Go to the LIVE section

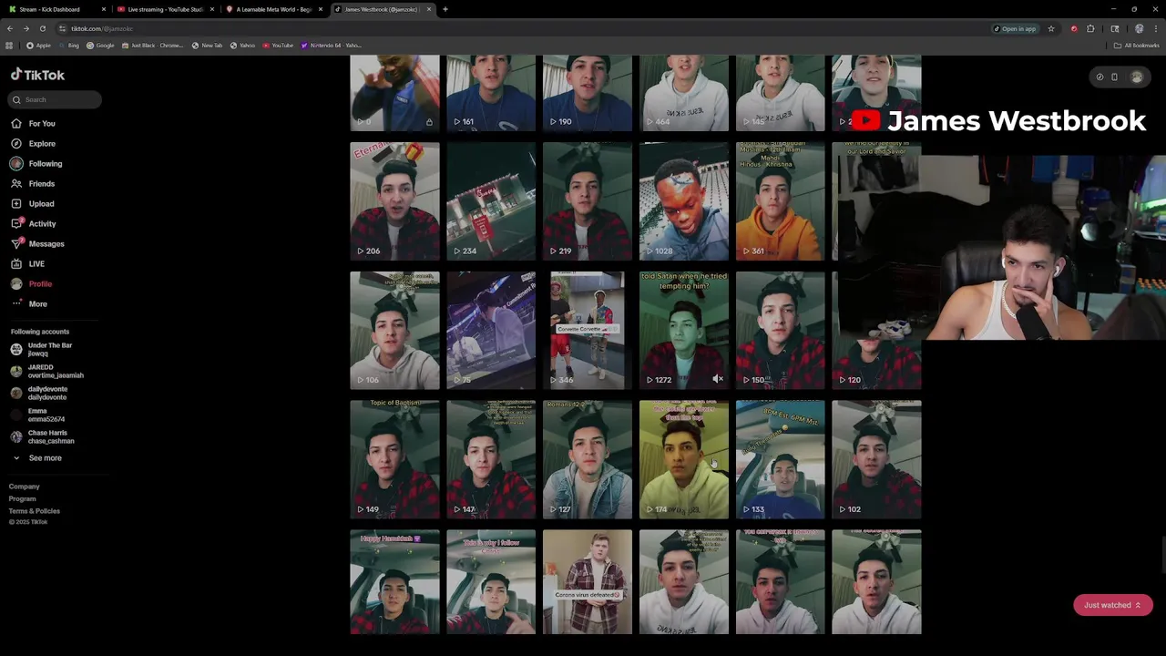(x=27, y=263)
